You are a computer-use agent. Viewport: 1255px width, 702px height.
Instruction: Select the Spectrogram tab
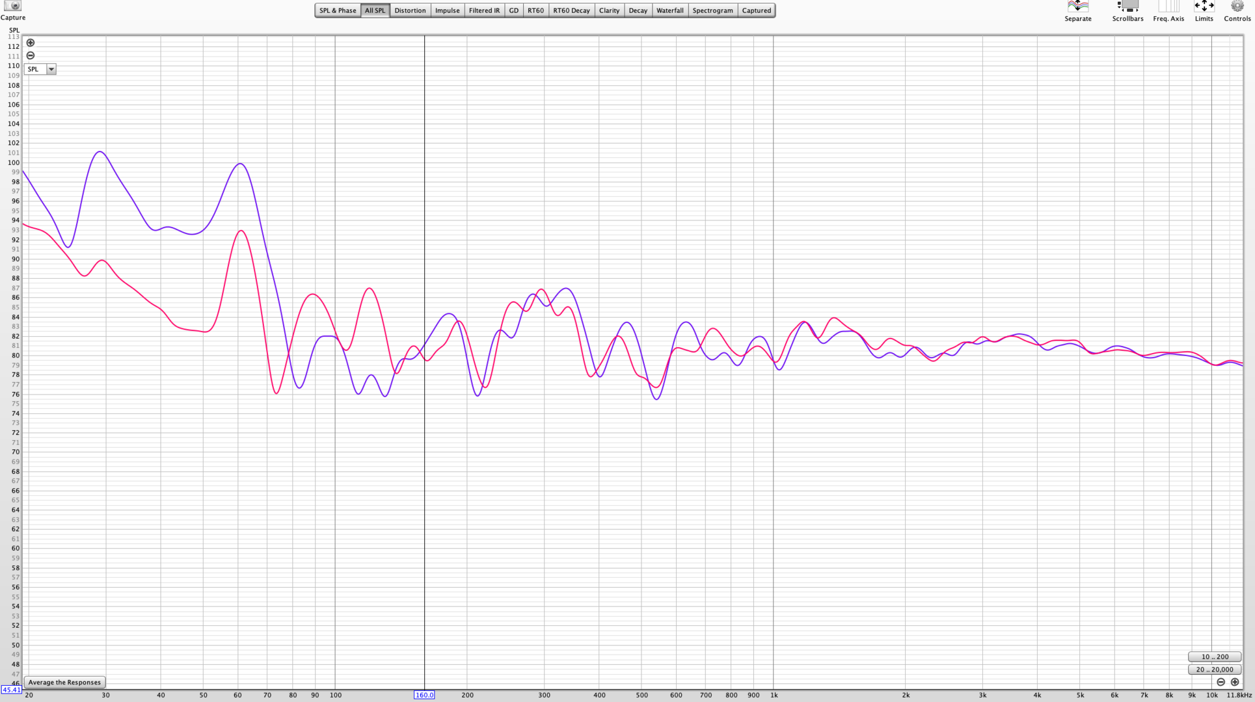712,10
